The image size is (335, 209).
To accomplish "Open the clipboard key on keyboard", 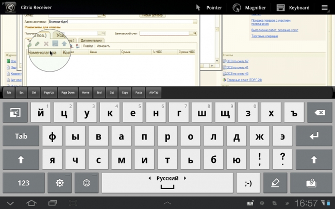I will pyautogui.click(x=311, y=183).
